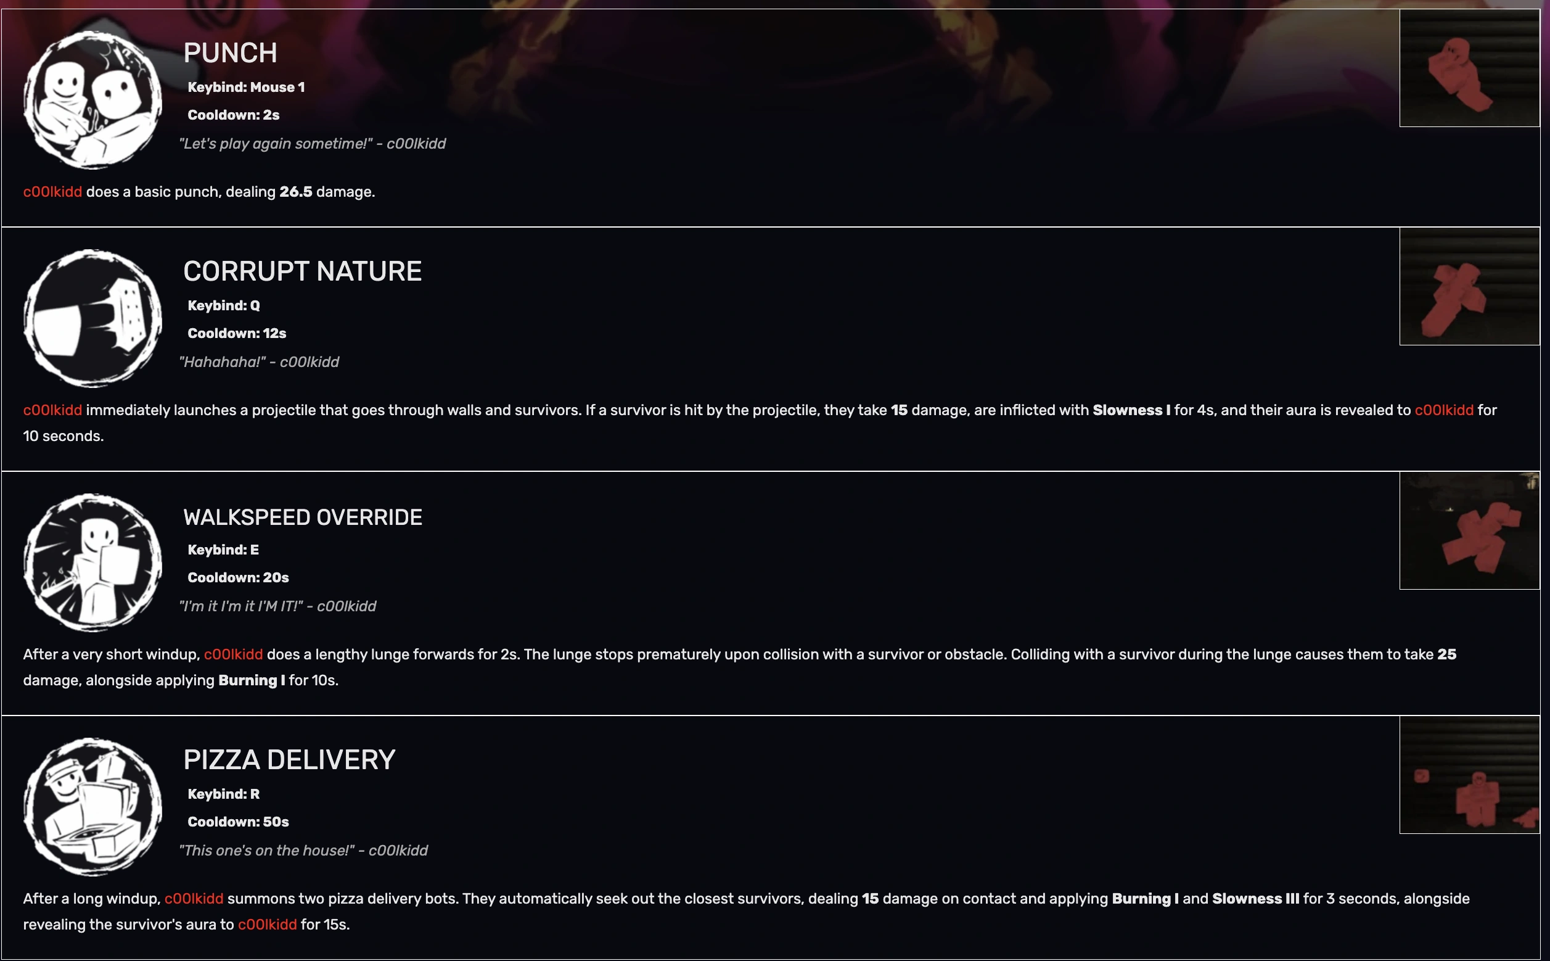
Task: Click the c00lkidd link in Punch description
Action: coord(53,192)
